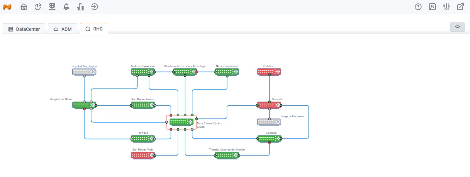The image size is (470, 177).
Task: Select the Córdoba switch node
Action: click(x=269, y=138)
